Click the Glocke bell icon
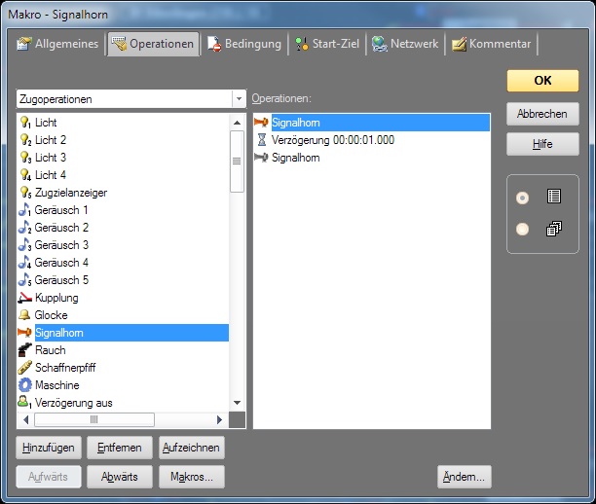 tap(25, 315)
